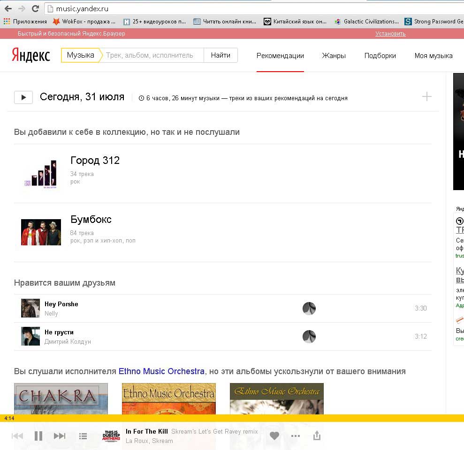Open the brown Ethno Music Orchestra album cover
The image size is (464, 450).
click(276, 398)
